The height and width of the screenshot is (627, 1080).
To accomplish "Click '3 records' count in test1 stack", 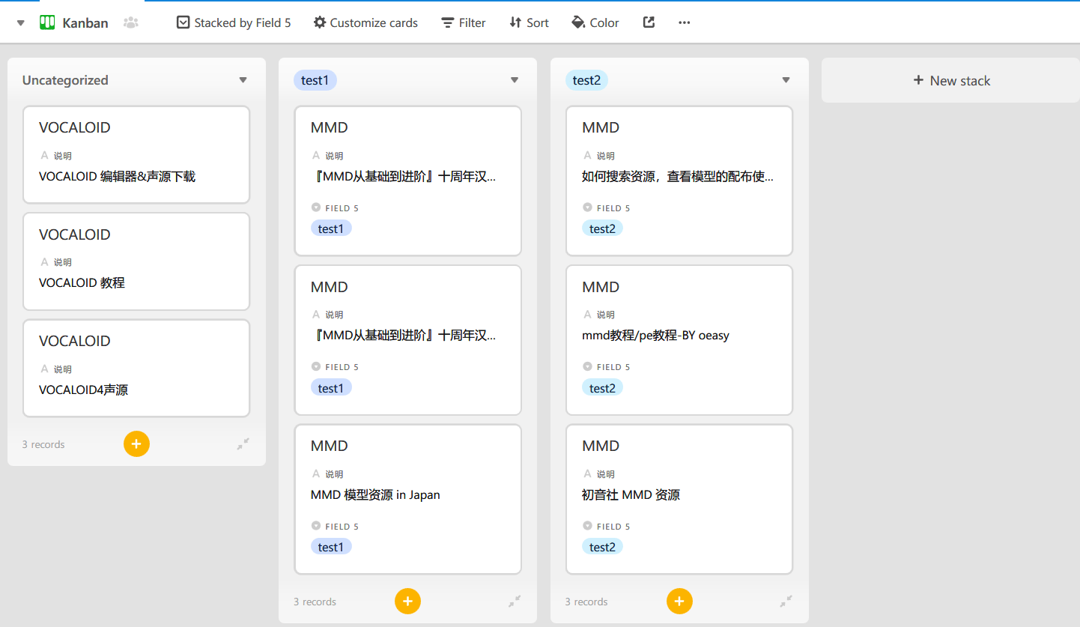I will pyautogui.click(x=315, y=602).
